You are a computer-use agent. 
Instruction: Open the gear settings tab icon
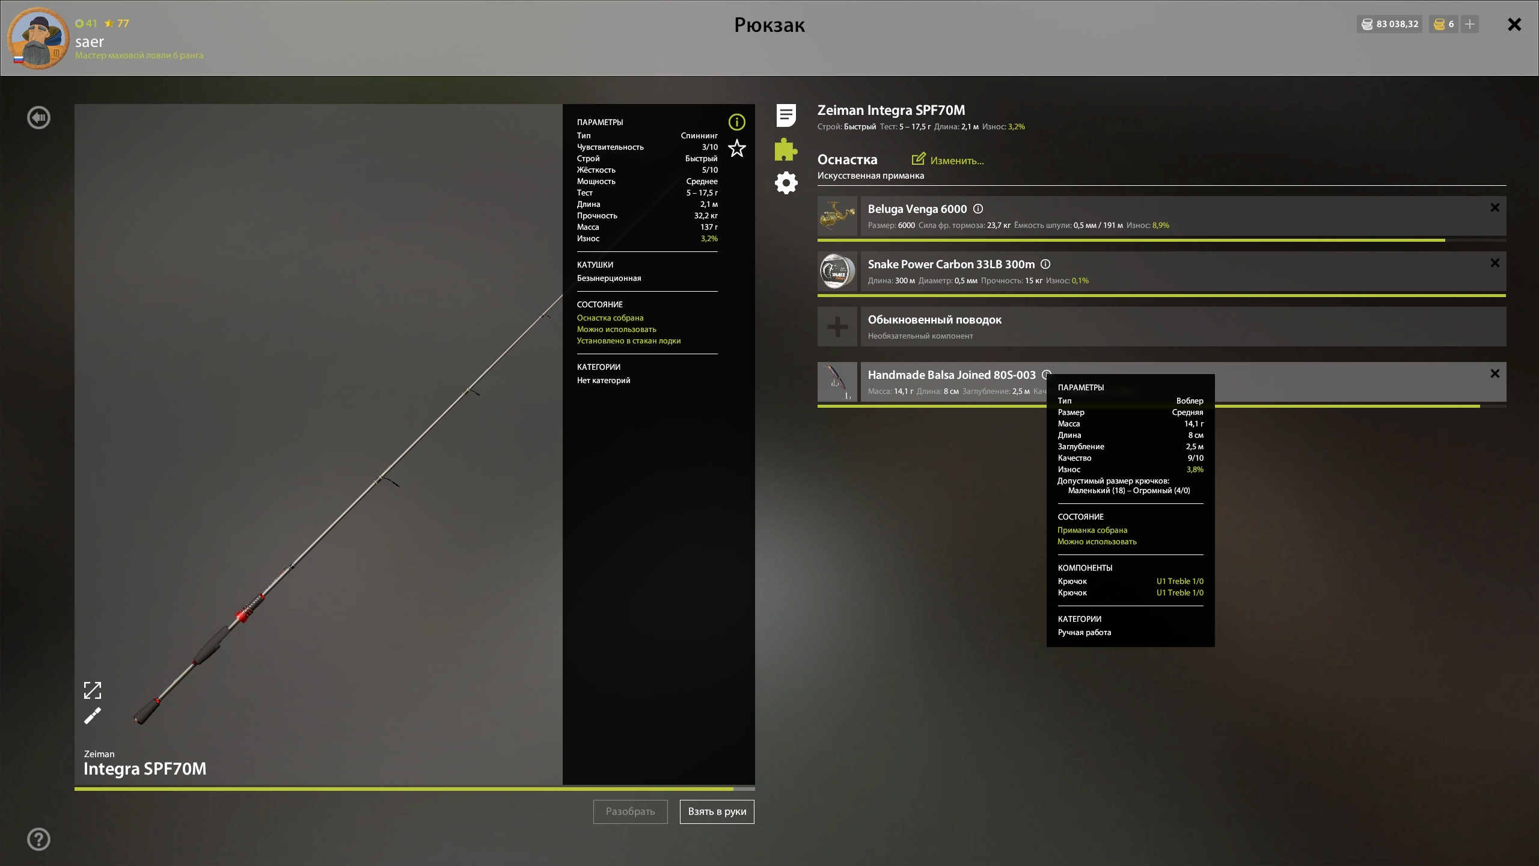pos(786,183)
